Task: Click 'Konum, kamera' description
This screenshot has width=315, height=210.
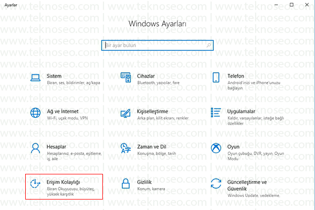Action: click(151, 189)
